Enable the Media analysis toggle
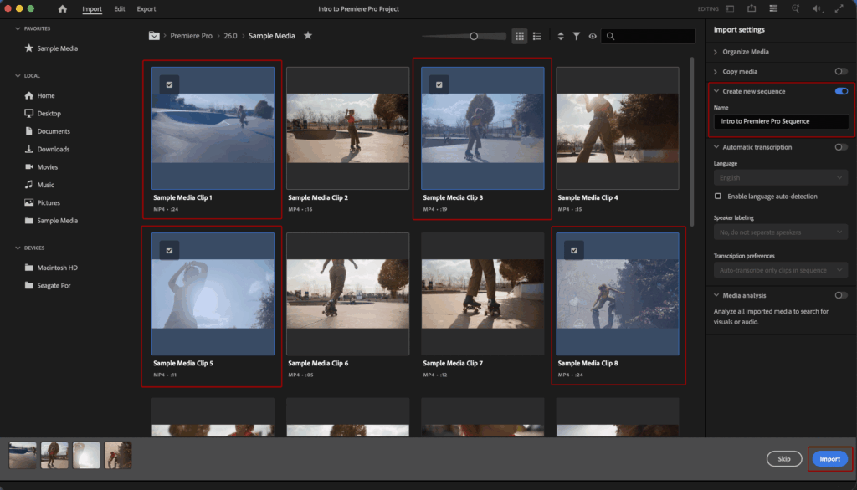The image size is (857, 490). tap(841, 295)
